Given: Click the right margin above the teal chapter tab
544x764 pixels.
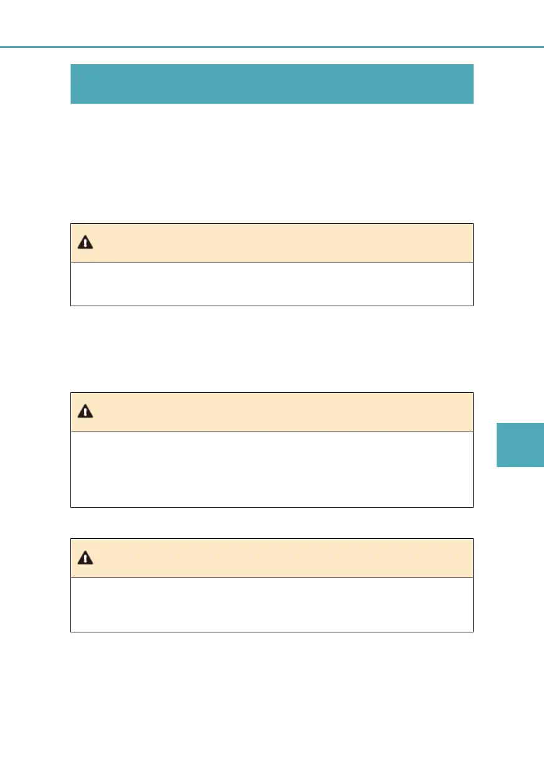Looking at the screenshot, I should pyautogui.click(x=509, y=236).
